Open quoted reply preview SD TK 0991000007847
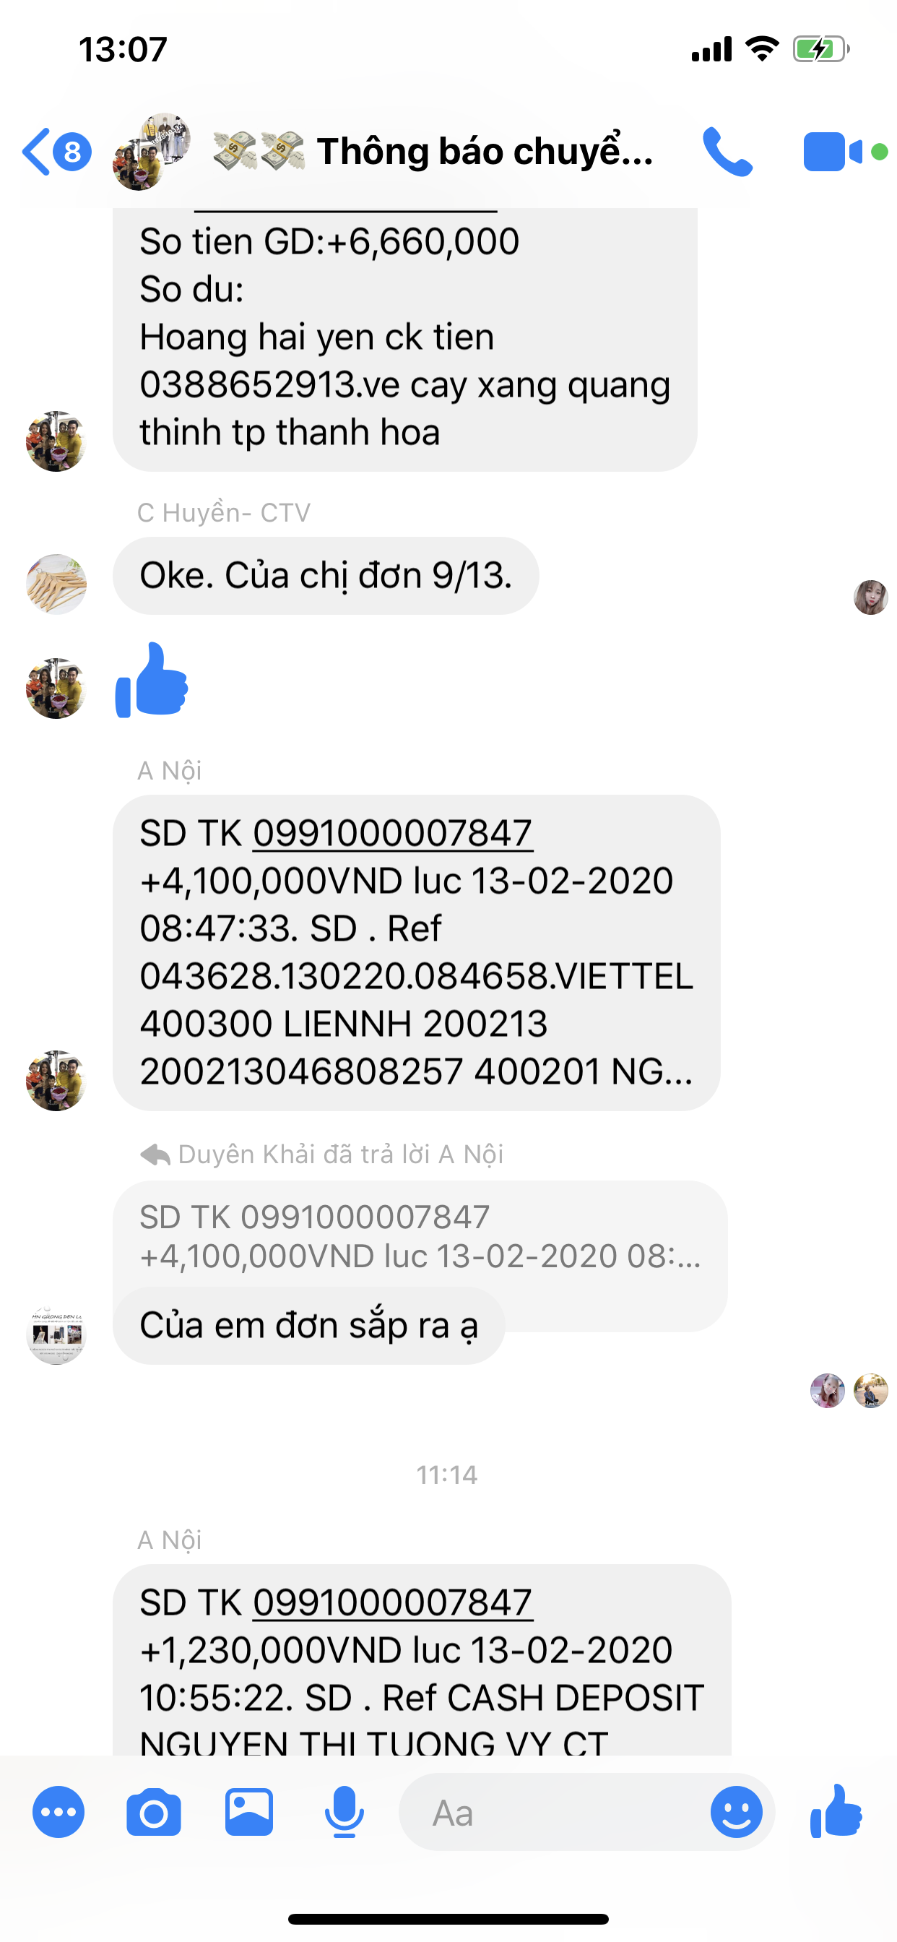This screenshot has height=1942, width=897. coord(420,1236)
